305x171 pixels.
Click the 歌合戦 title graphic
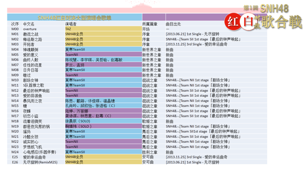tap(282, 22)
